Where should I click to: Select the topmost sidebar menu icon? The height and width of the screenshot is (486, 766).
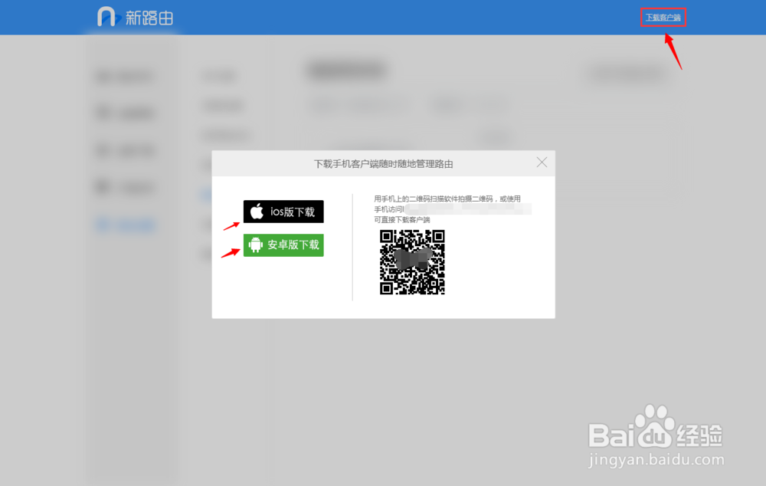(103, 76)
